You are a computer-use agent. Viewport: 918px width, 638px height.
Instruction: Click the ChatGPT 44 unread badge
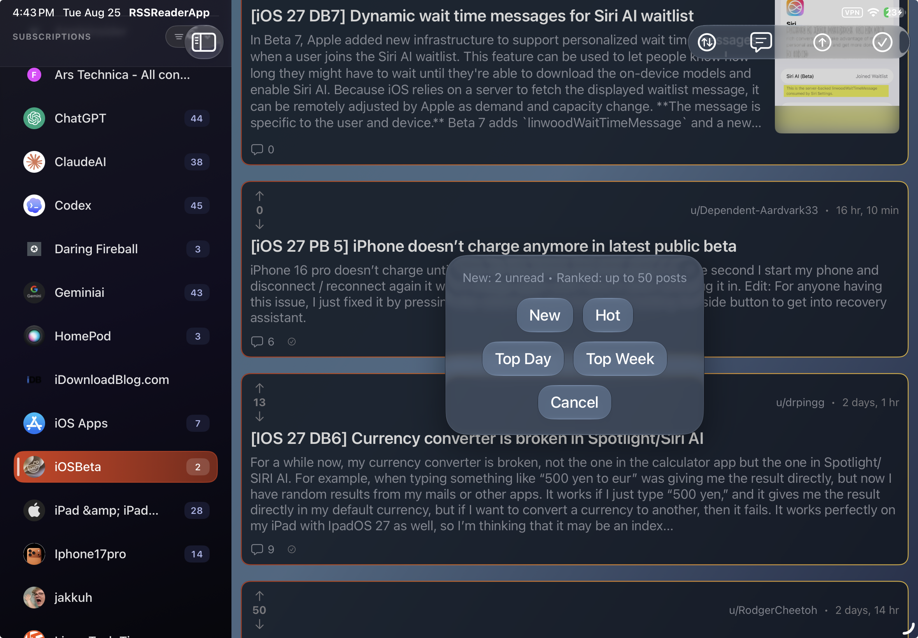coord(196,118)
